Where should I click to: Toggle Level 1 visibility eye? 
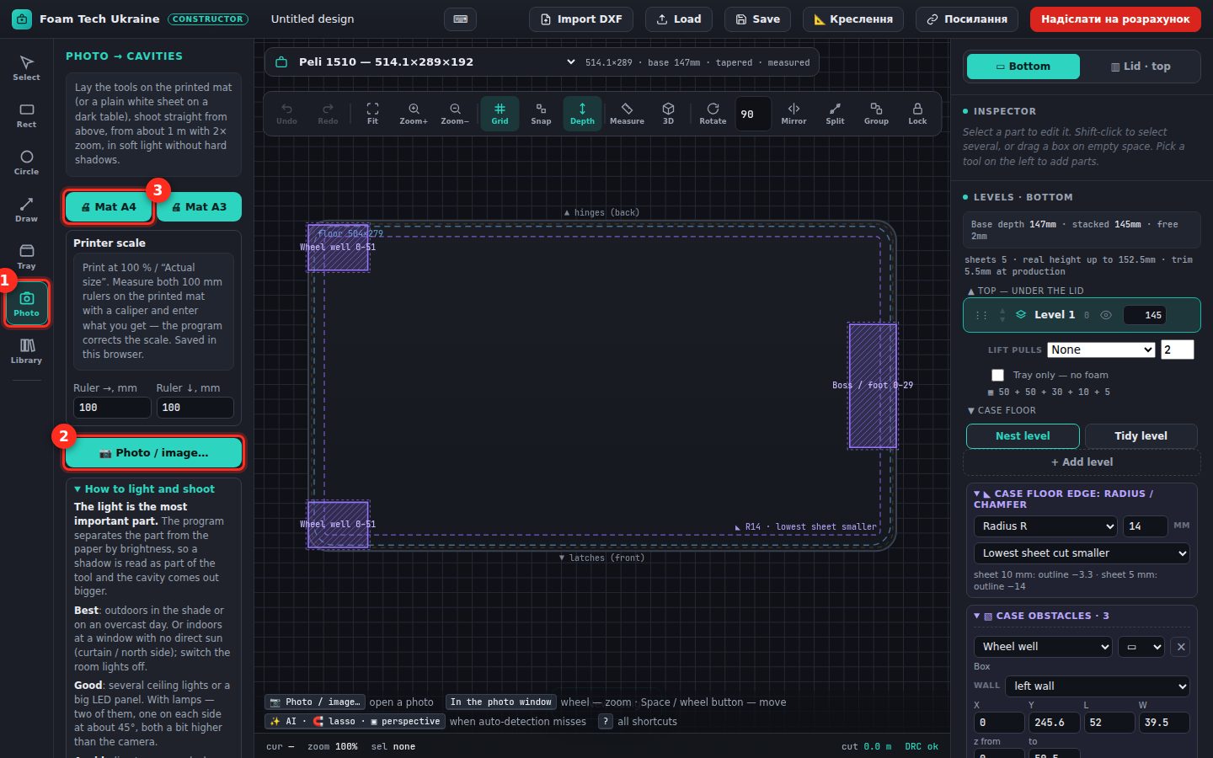[1106, 315]
